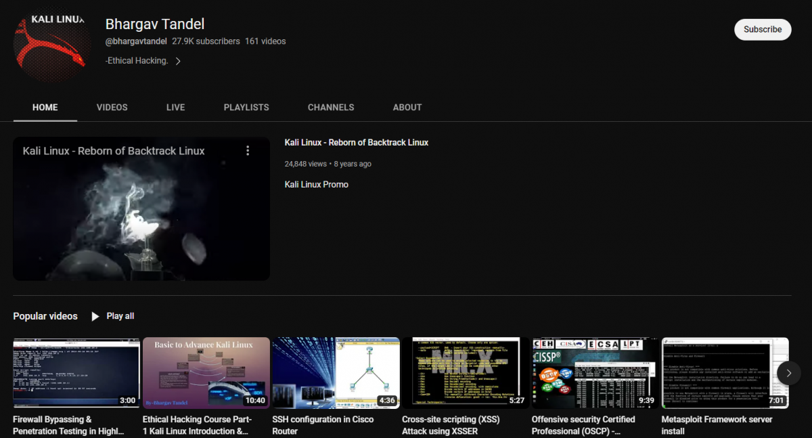Click the @bhargavtandel handle text

(136, 41)
